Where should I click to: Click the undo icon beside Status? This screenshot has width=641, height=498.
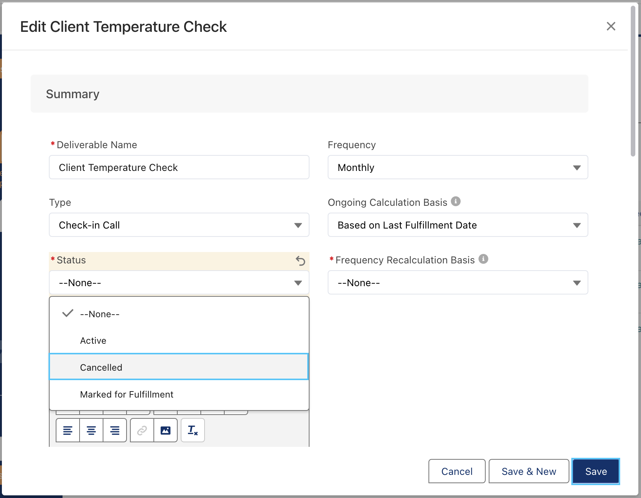(300, 261)
